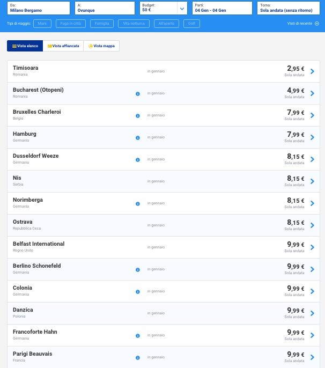Click info icon next to Bucharest (Otopeni)
Screen dimensions: 325x368
(138, 93)
